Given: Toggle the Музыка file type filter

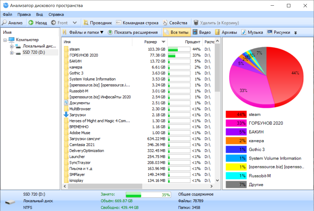Looking at the screenshot, I should click(252, 32).
